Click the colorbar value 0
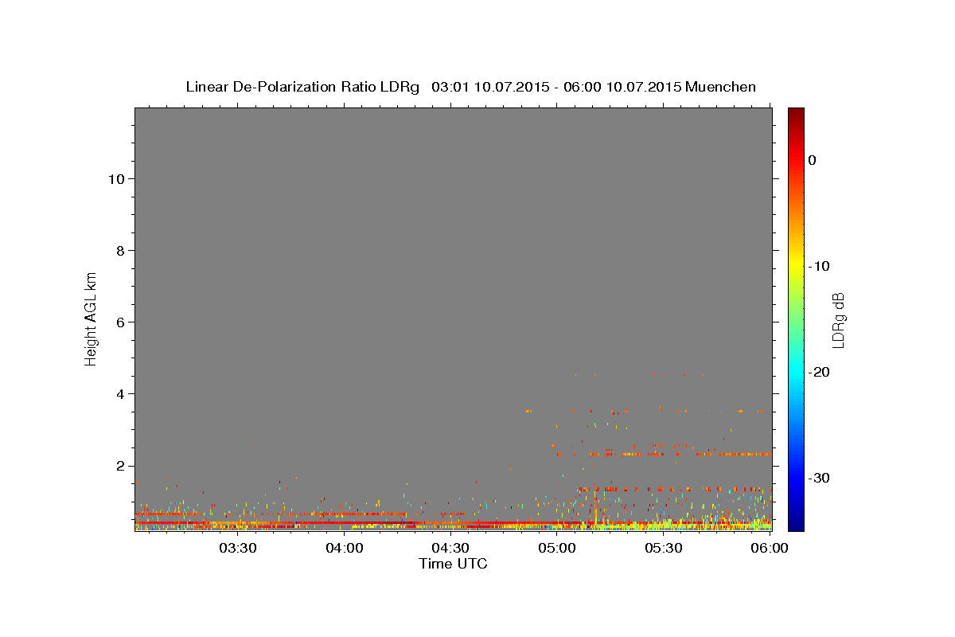955x637 pixels. point(812,160)
